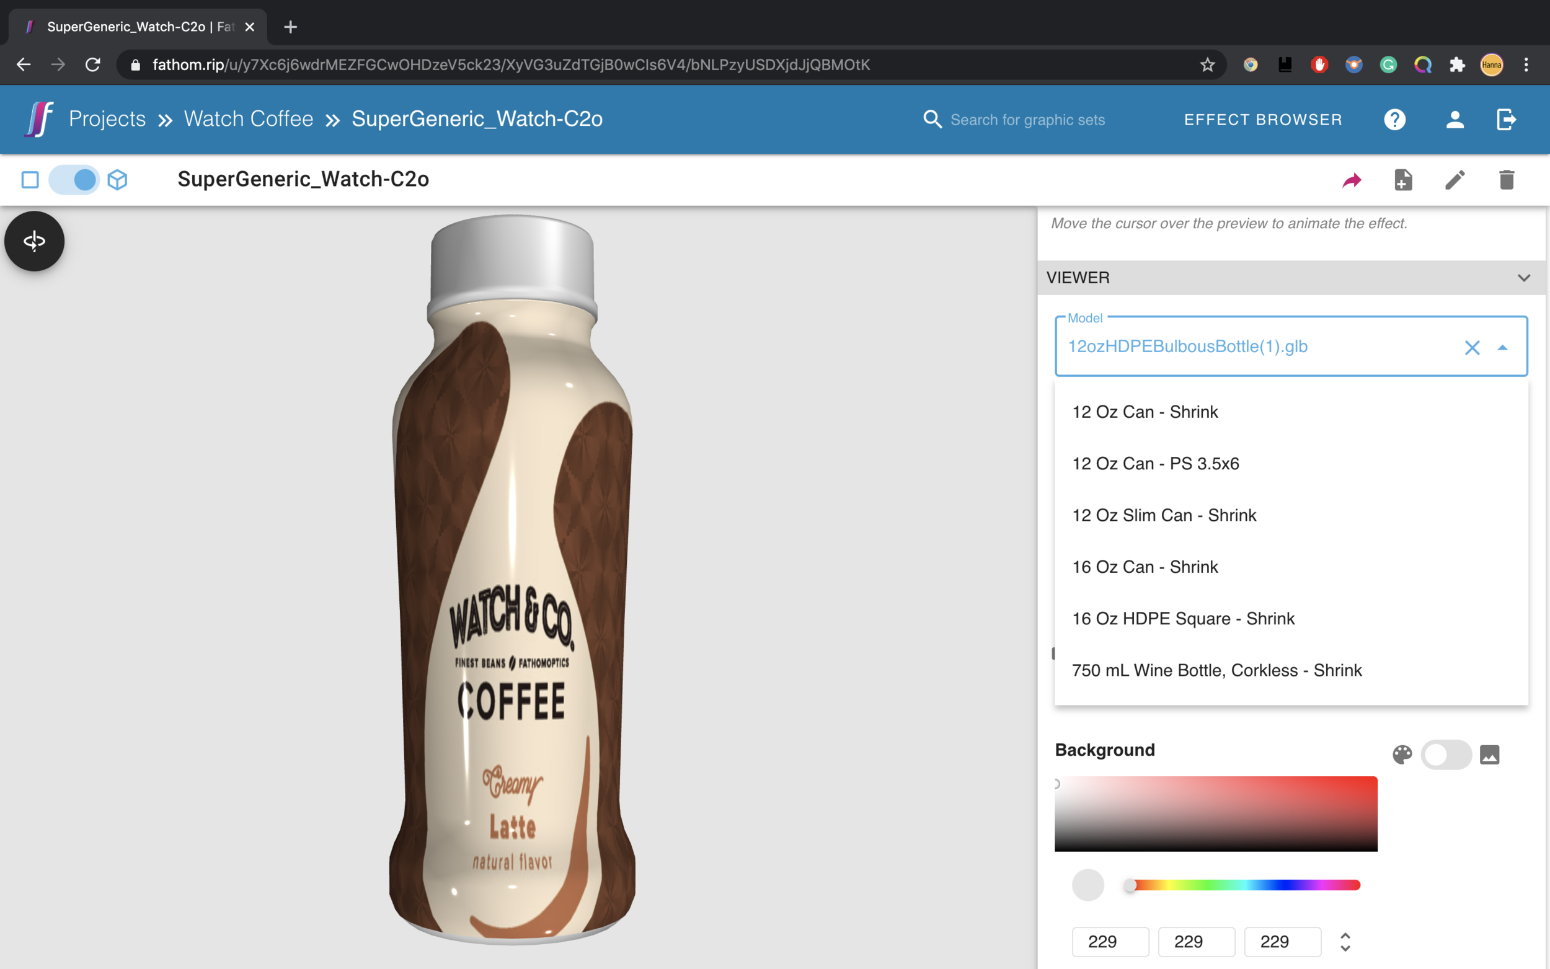The width and height of the screenshot is (1550, 969).
Task: Close the Model dropdown arrow
Action: (1502, 347)
